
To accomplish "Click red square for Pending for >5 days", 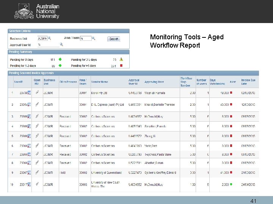I will tap(121, 65).
